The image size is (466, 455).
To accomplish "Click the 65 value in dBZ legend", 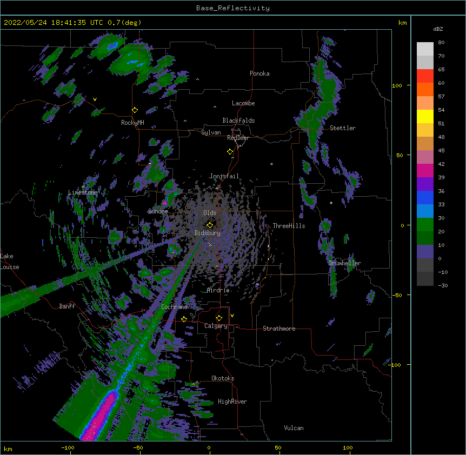I will pos(441,69).
